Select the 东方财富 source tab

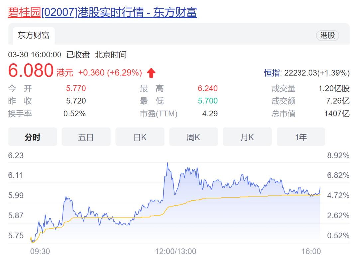pos(33,35)
